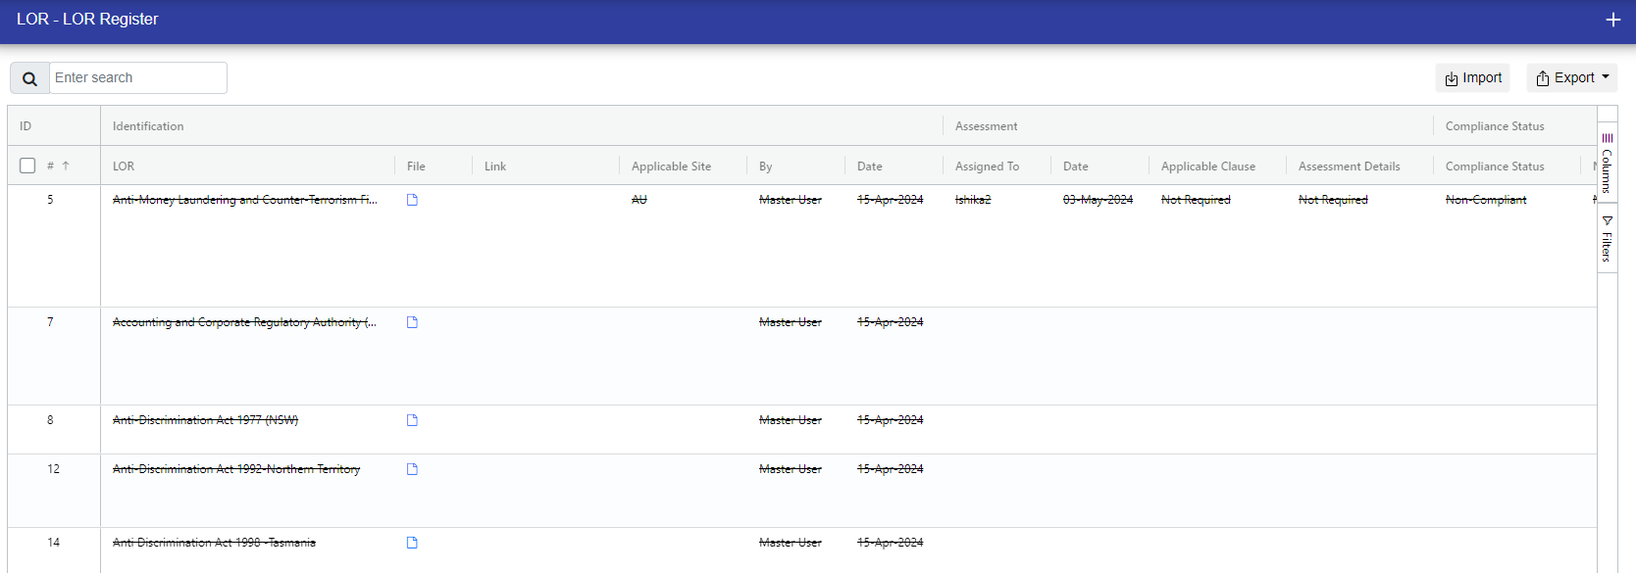Open file icon for Northern Territory row
Image resolution: width=1636 pixels, height=573 pixels.
point(412,469)
